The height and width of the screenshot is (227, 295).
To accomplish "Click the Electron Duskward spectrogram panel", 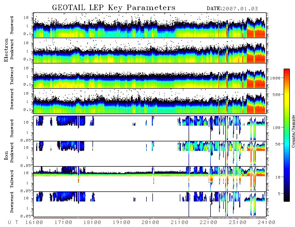I will coord(150,50).
